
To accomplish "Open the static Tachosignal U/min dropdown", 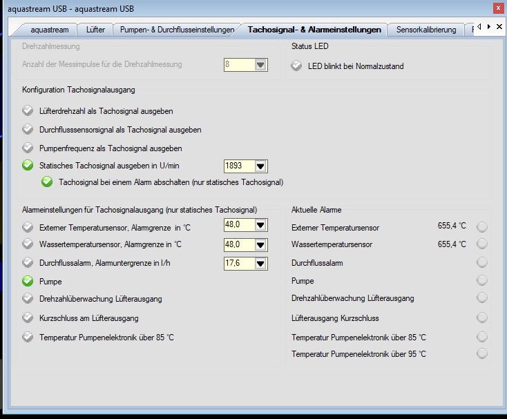I will tap(260, 166).
